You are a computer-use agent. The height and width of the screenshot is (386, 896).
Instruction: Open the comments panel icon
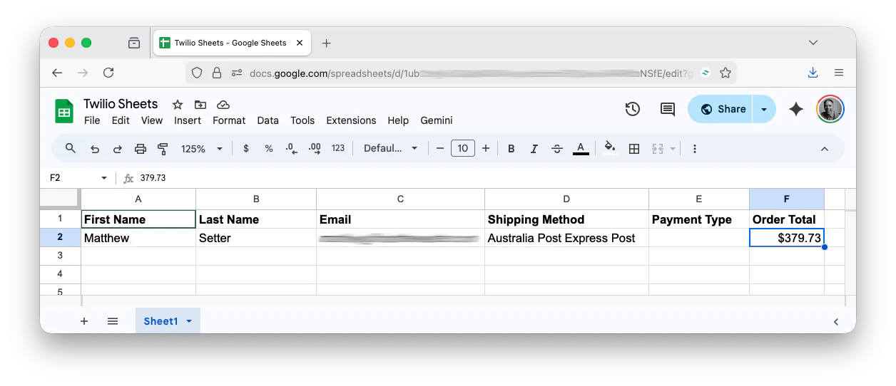(x=667, y=109)
